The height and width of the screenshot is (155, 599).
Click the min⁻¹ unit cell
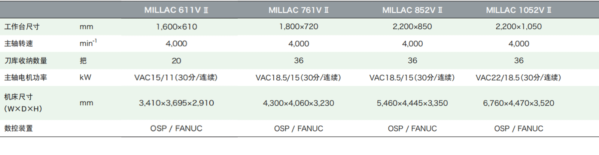(88, 43)
